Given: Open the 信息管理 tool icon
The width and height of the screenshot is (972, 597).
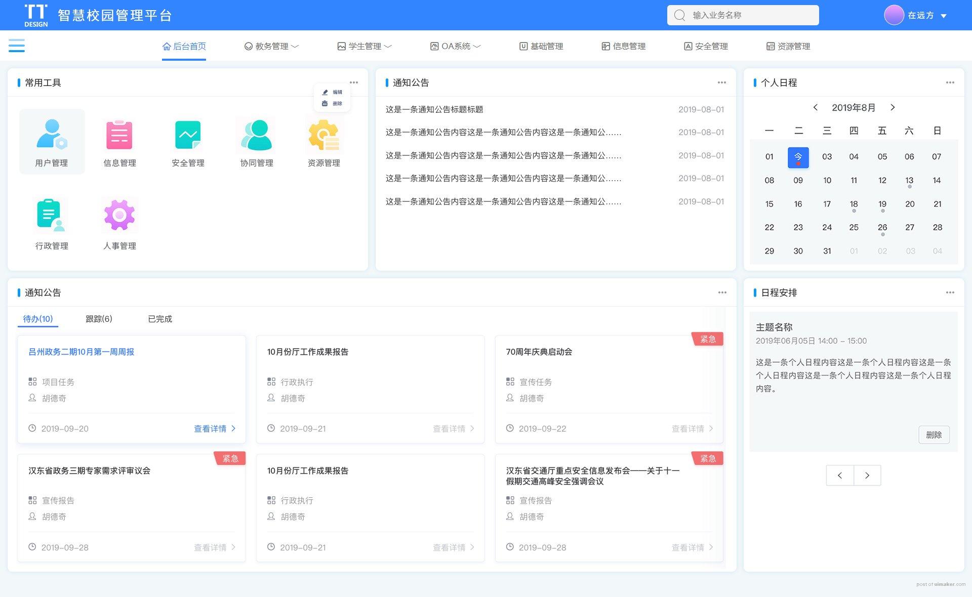Looking at the screenshot, I should point(119,135).
